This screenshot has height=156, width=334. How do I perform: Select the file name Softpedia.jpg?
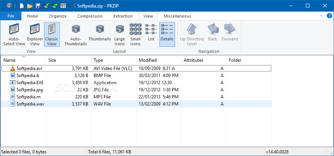pyautogui.click(x=30, y=90)
